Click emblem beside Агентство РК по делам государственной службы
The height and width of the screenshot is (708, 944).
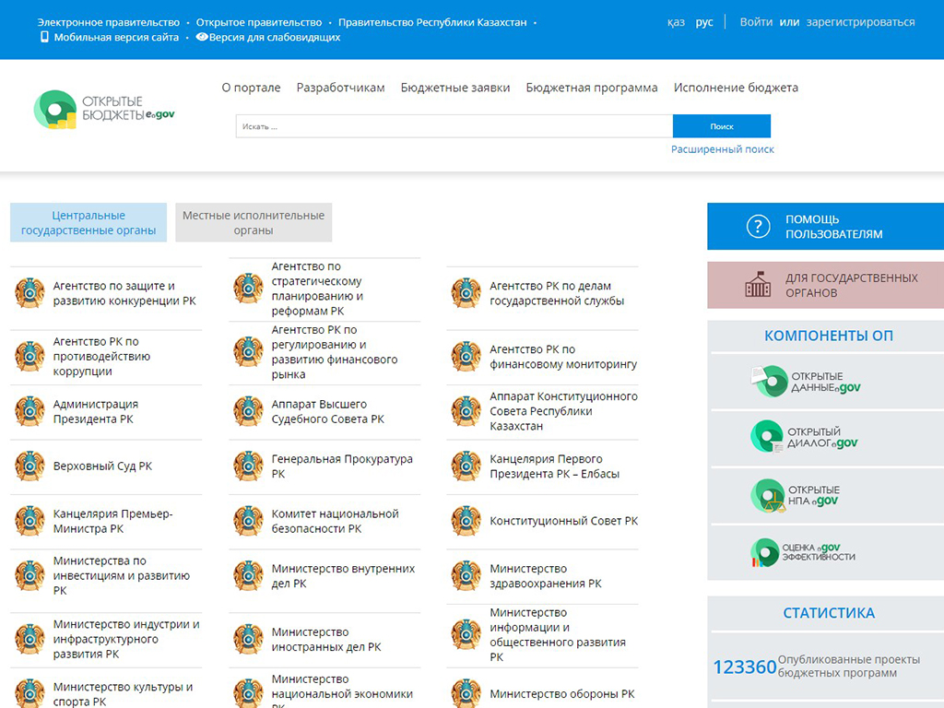point(466,293)
